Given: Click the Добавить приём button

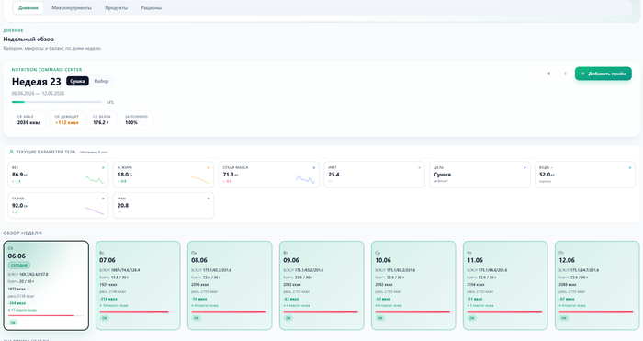Looking at the screenshot, I should [604, 74].
